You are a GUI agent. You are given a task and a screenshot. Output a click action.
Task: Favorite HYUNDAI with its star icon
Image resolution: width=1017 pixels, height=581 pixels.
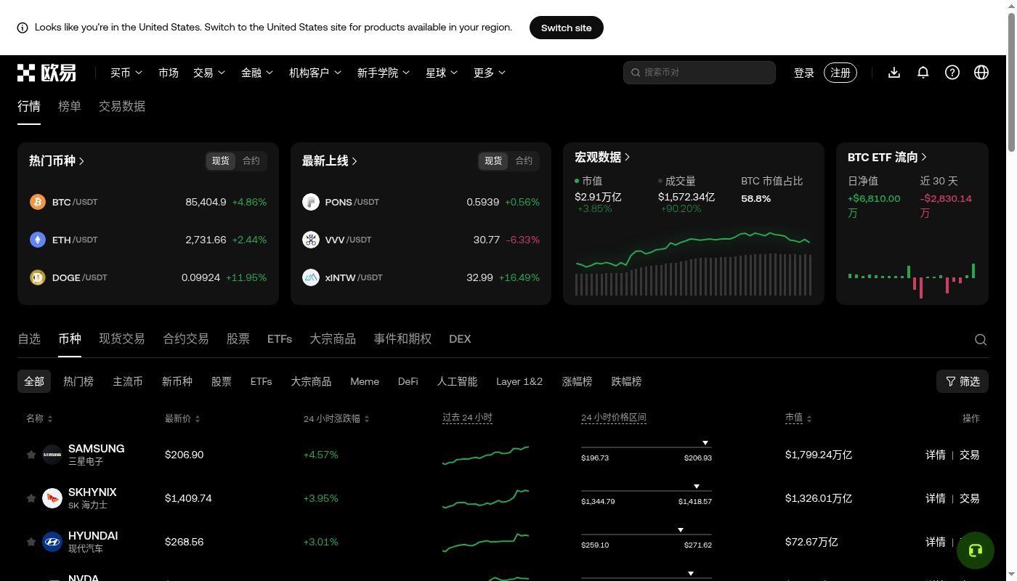(31, 542)
